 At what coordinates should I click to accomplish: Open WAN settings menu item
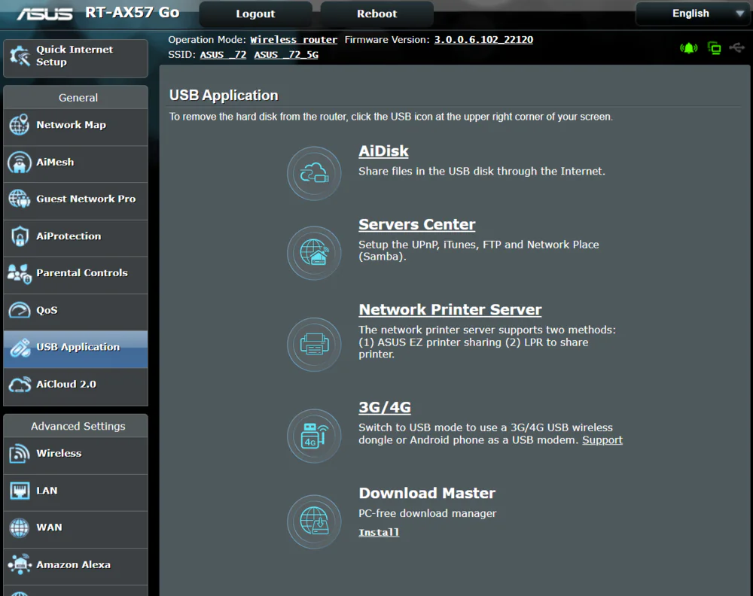[75, 528]
